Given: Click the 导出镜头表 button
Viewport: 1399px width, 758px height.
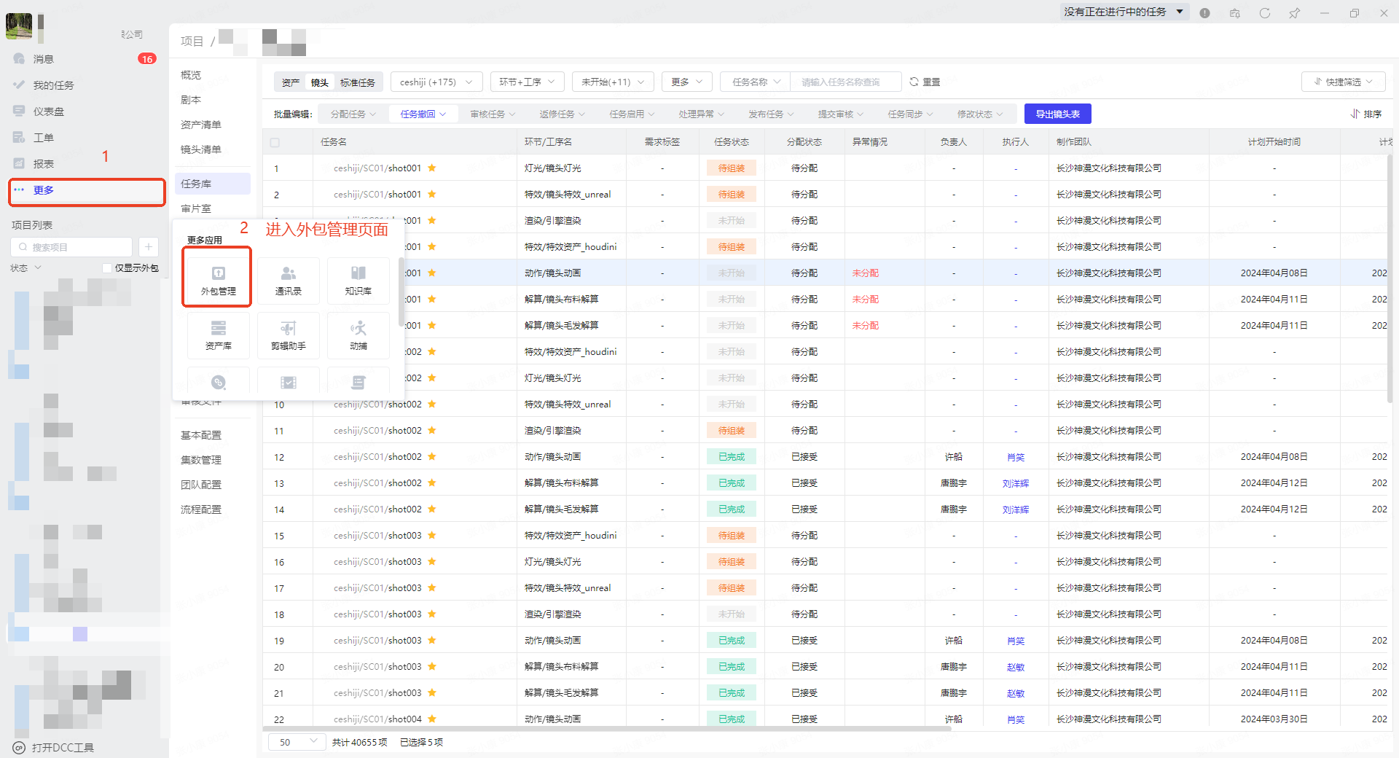Looking at the screenshot, I should (1057, 114).
